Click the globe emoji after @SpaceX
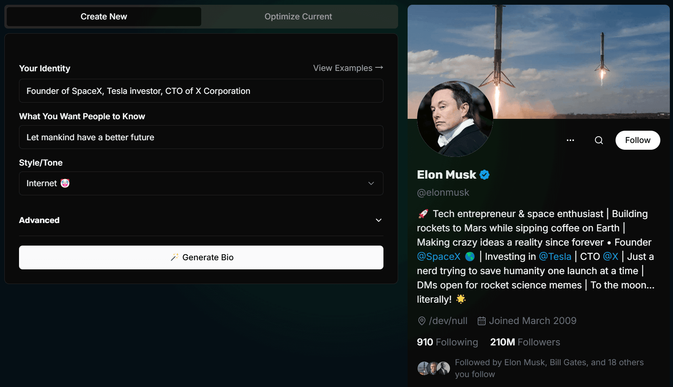 [470, 257]
